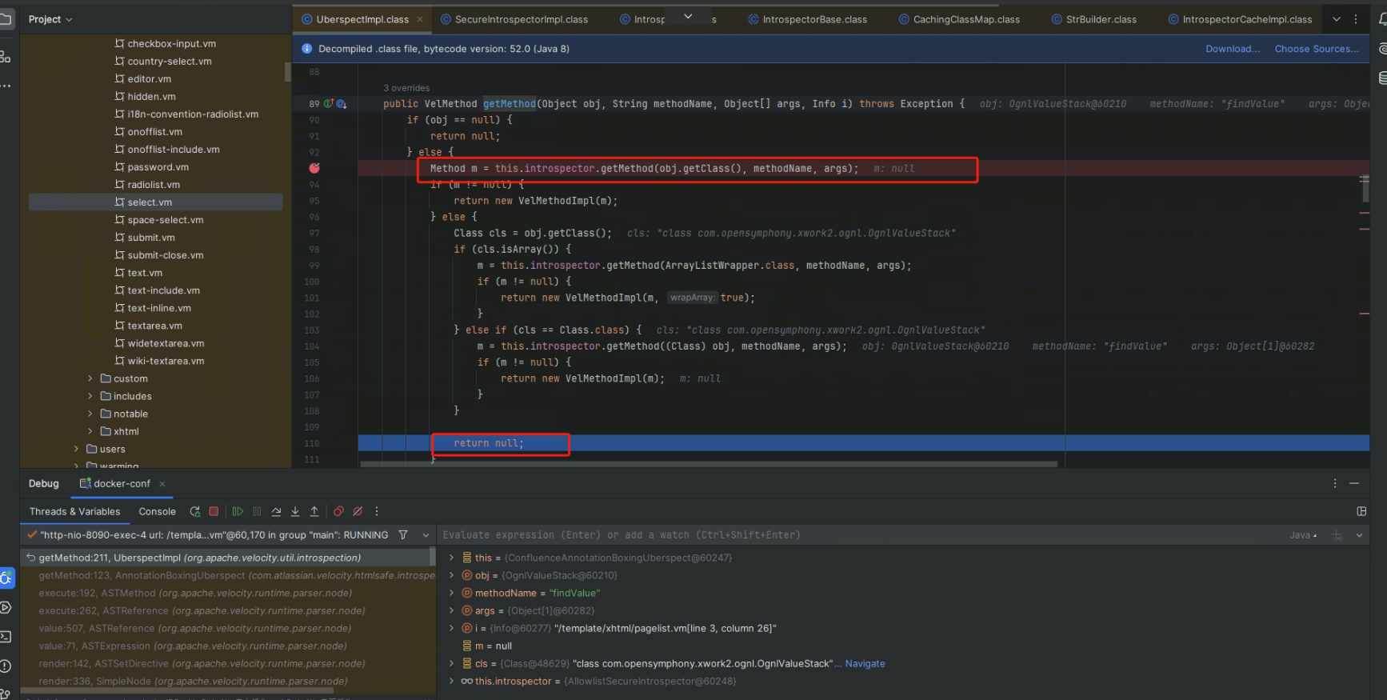Image resolution: width=1387 pixels, height=700 pixels.
Task: Click the editor horizontal scrollbar
Action: click(709, 464)
